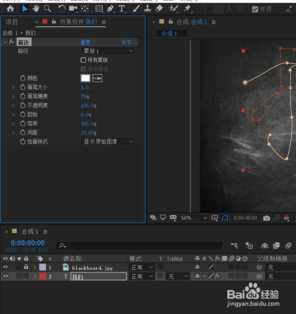Image resolution: width=296 pixels, height=314 pixels.
Task: Click the 不透明度 value 100.0%
Action: coord(89,106)
